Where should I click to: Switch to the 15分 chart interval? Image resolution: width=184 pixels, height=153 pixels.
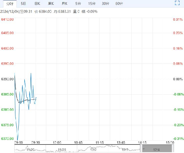tap(91, 4)
